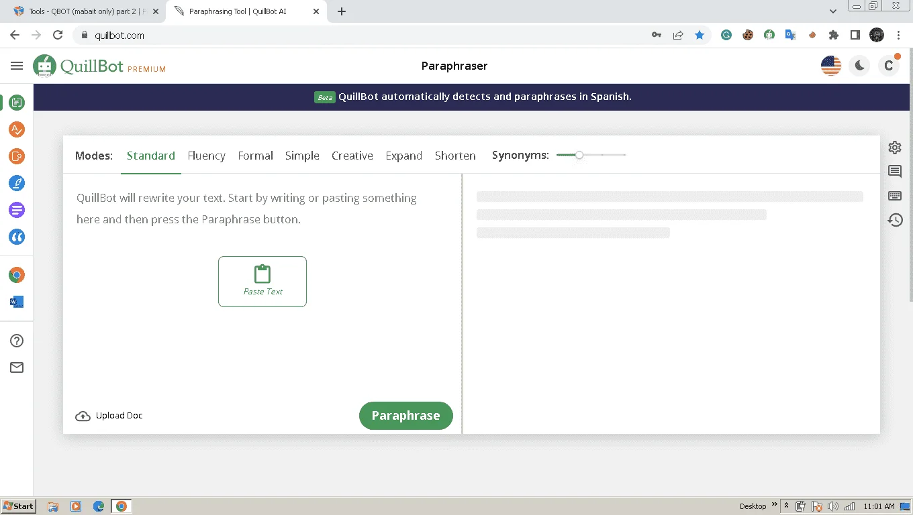Click the quillbot.com address bar
913x515 pixels.
point(363,36)
